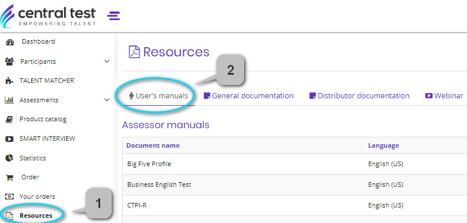Open the Webinar tab
467x223 pixels.
444,96
